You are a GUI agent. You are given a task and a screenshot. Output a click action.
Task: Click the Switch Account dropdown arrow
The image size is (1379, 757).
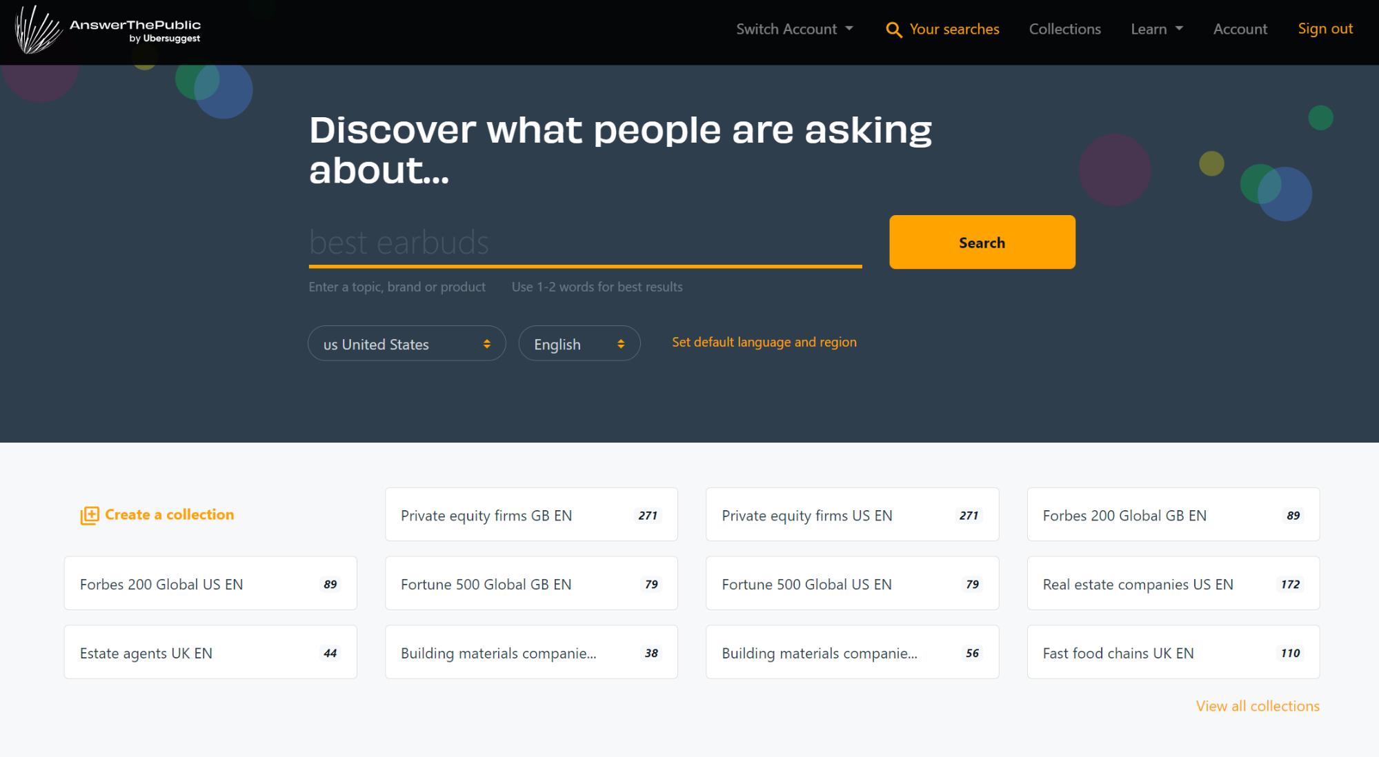(x=849, y=29)
